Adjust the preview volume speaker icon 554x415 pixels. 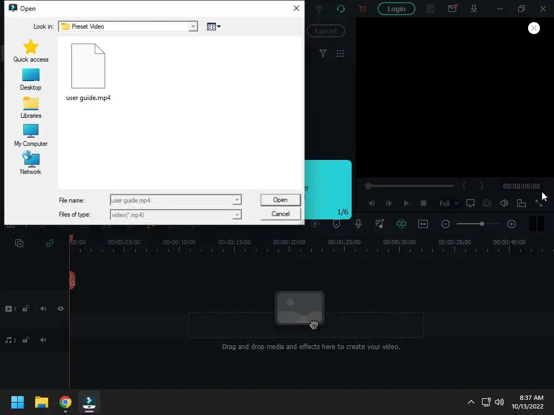click(x=504, y=203)
